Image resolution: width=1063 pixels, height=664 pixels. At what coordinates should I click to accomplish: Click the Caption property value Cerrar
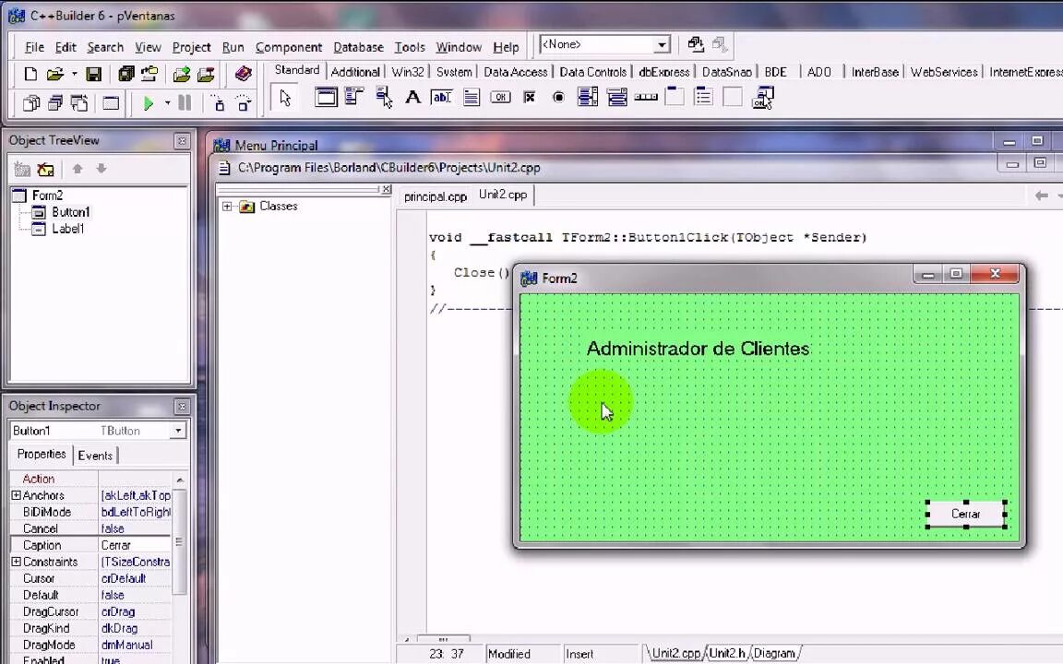(x=134, y=545)
